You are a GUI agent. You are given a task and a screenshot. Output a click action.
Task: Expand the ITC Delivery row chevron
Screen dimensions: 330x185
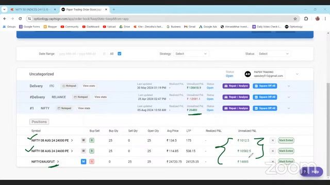pos(289,86)
